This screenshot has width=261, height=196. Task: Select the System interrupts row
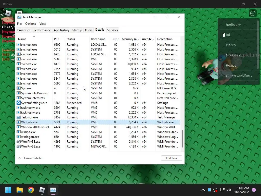(98, 98)
